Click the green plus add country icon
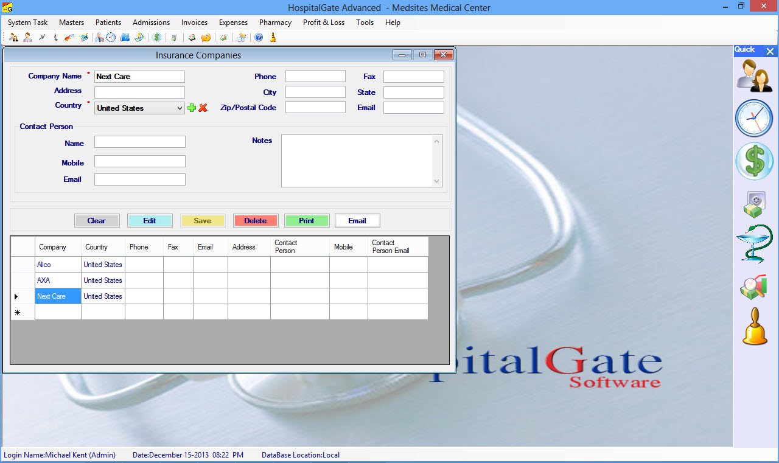779x463 pixels. (192, 108)
